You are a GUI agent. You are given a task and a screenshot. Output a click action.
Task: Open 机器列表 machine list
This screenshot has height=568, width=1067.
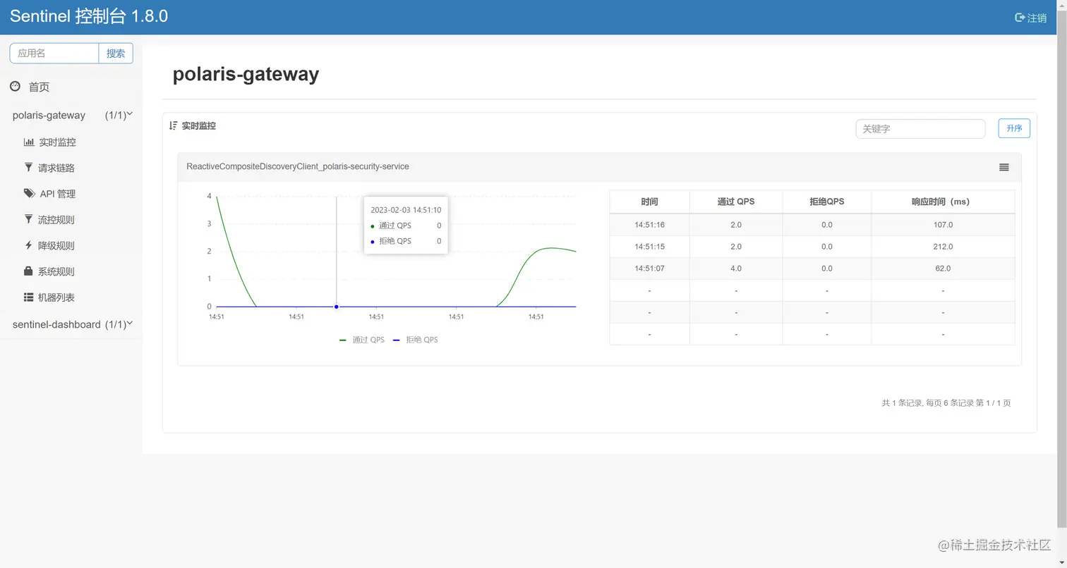point(56,297)
